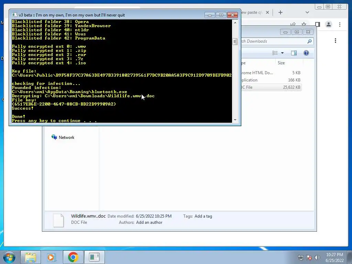The height and width of the screenshot is (264, 352).
Task: Open a new Chrome tab
Action: (x=280, y=12)
